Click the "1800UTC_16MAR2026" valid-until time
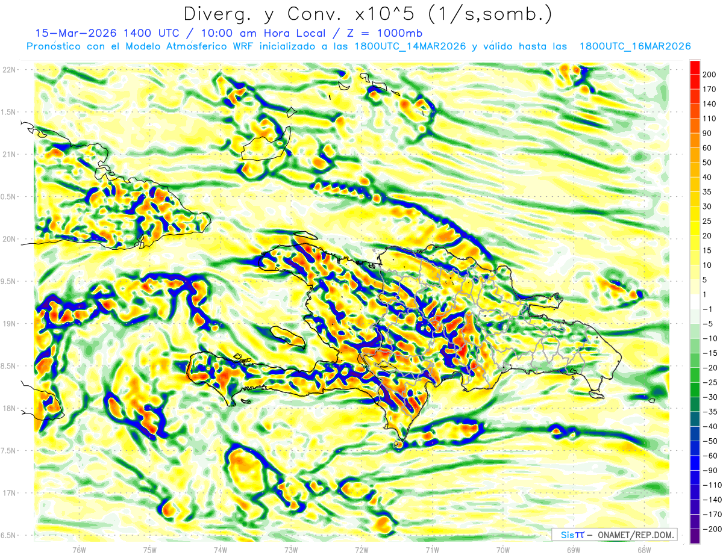This screenshot has height=558, width=723. (634, 46)
